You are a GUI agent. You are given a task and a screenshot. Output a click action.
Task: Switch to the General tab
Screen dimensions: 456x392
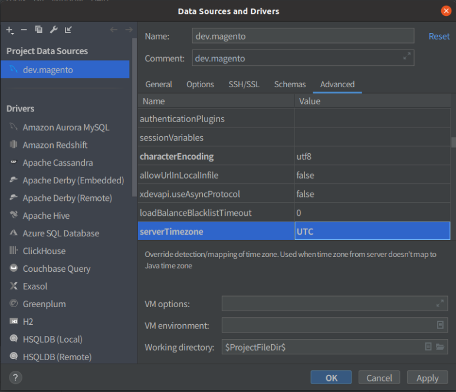tap(159, 84)
